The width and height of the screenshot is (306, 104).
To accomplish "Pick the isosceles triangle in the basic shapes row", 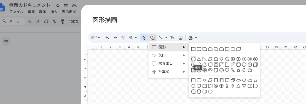I will point(199,59).
